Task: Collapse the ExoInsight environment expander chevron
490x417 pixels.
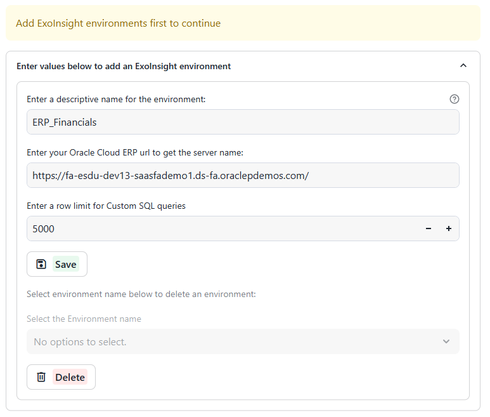Action: tap(463, 66)
